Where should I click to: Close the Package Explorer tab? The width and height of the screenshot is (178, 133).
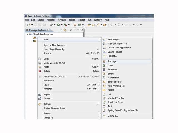[x=48, y=30]
